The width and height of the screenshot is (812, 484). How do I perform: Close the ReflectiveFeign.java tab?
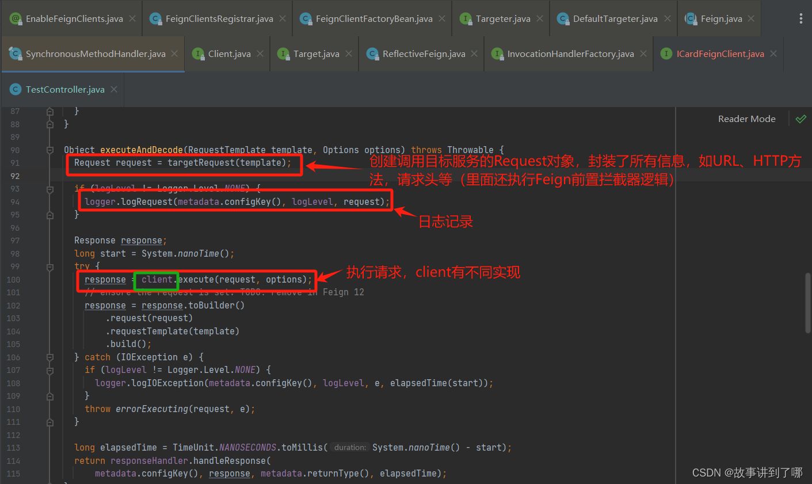pos(474,54)
